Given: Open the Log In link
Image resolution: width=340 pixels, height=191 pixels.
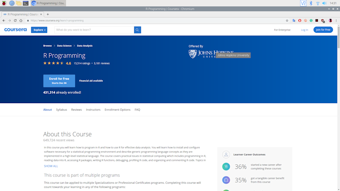Looking at the screenshot, I should tap(304, 30).
